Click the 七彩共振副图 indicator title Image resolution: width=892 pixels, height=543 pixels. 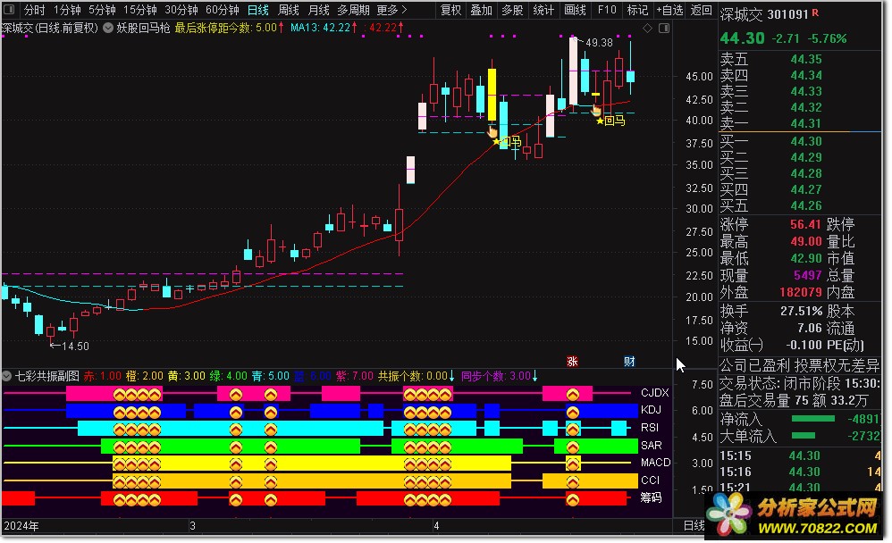(x=47, y=376)
